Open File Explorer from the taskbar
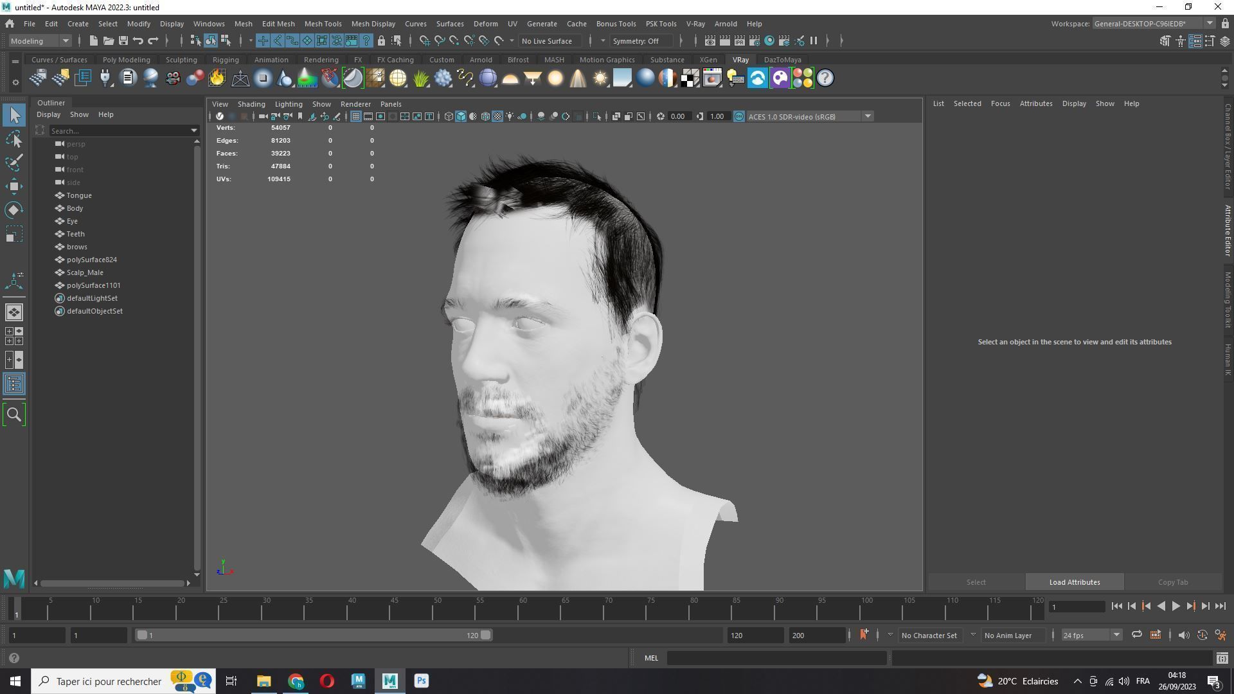This screenshot has width=1234, height=694. click(264, 681)
